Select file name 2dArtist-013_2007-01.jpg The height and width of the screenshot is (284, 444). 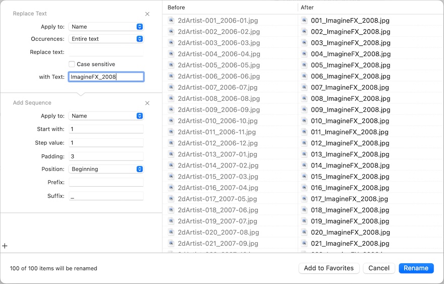[217, 154]
